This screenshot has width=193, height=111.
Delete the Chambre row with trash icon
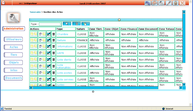53,34
